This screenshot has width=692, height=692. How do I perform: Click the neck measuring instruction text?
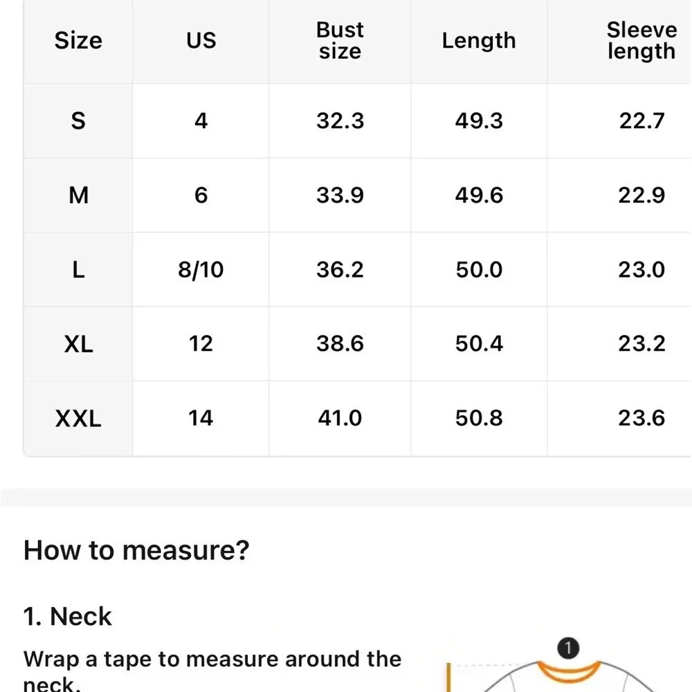[212, 670]
